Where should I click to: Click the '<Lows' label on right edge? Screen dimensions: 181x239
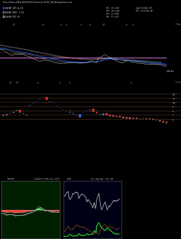(x=178, y=82)
